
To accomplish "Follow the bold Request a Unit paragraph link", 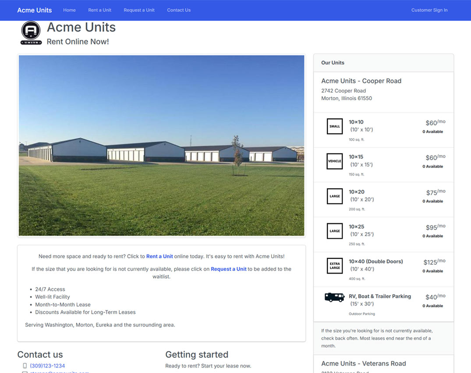I will pyautogui.click(x=229, y=269).
